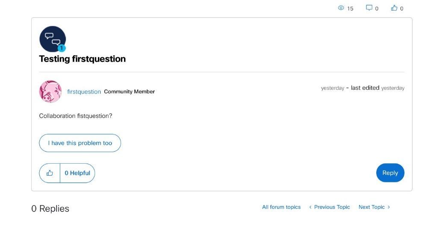Navigate to Previous Topic
This screenshot has width=422, height=229.
click(x=332, y=207)
